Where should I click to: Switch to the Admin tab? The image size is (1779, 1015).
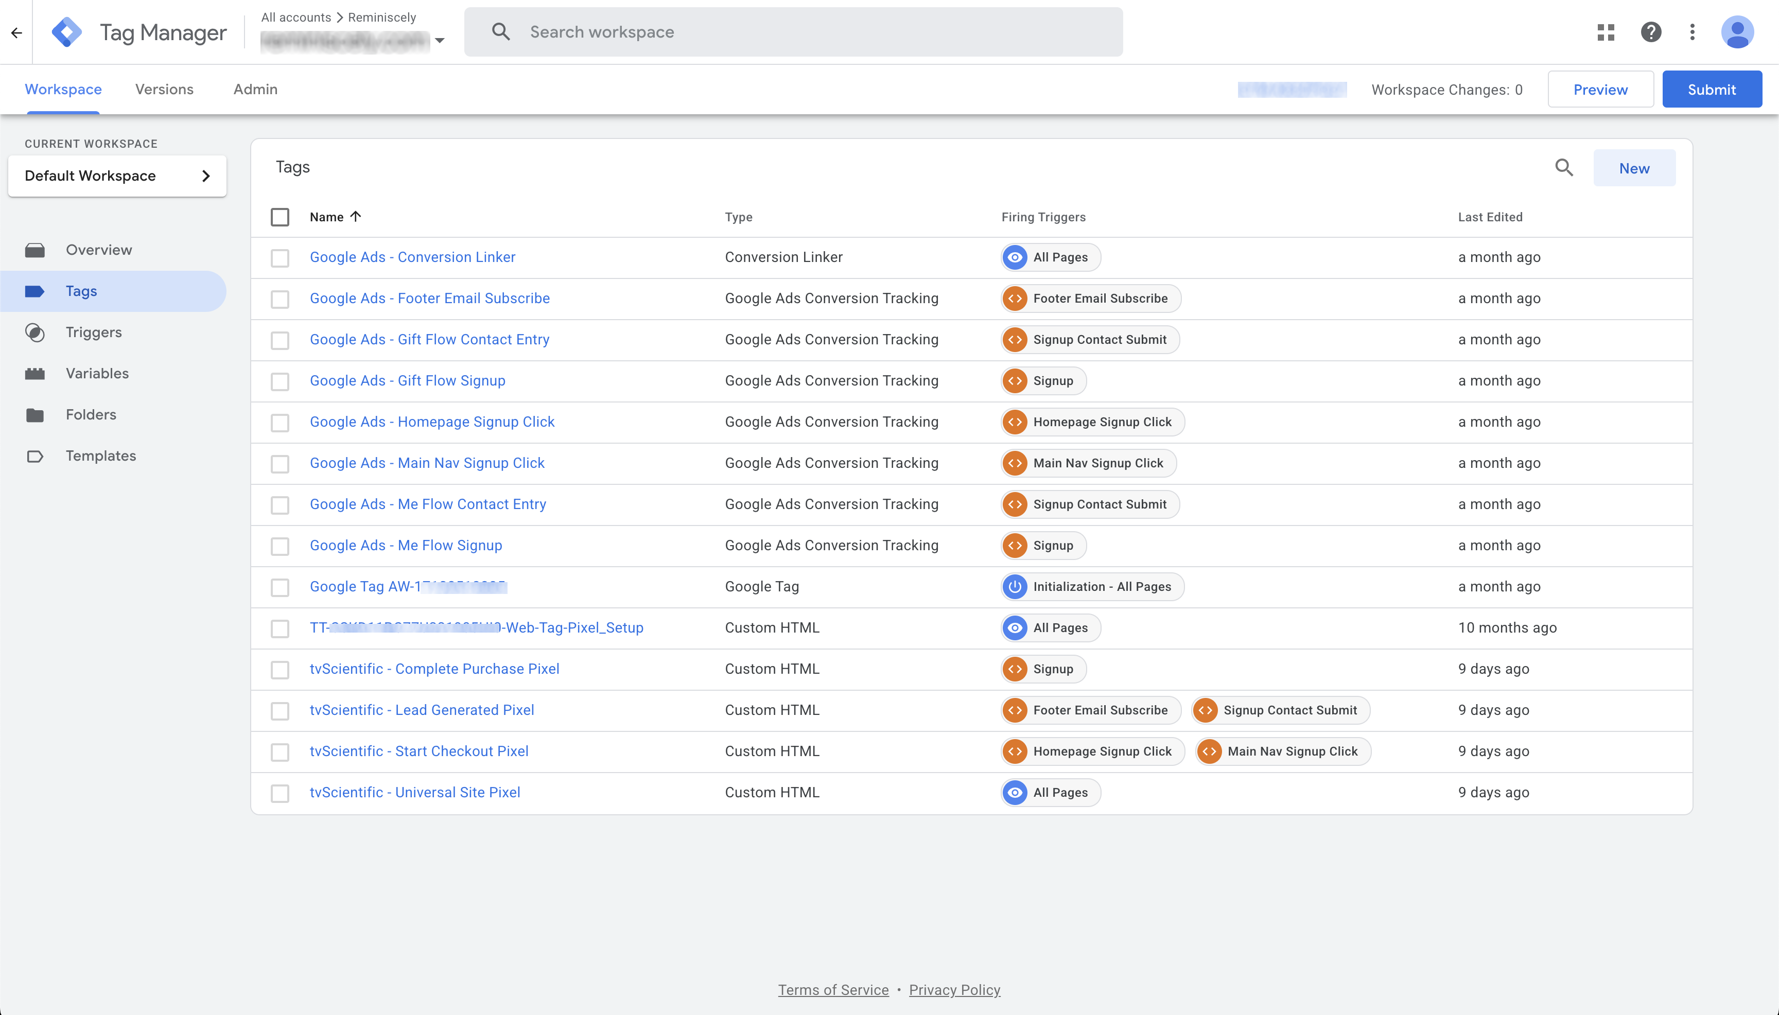[x=255, y=89]
